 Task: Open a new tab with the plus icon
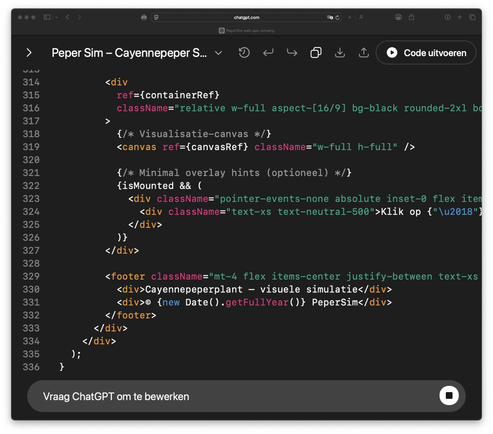pyautogui.click(x=459, y=17)
